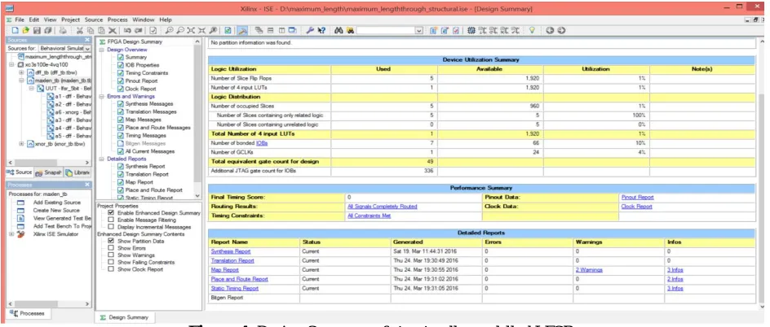Select the a6 - xnorg source item
Image resolution: width=770 pixels, height=327 pixels.
(x=72, y=112)
